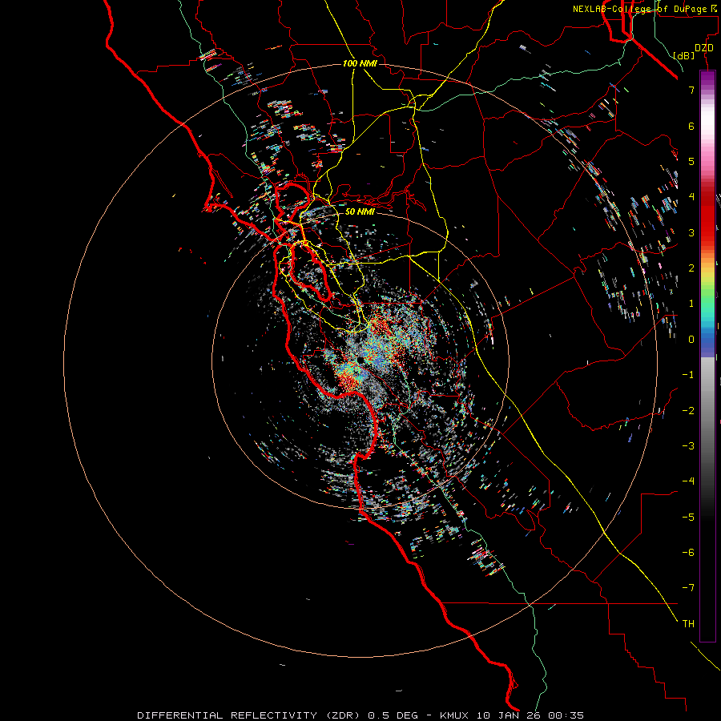
Task: Click the "2" value on the color scale
Action: point(691,268)
